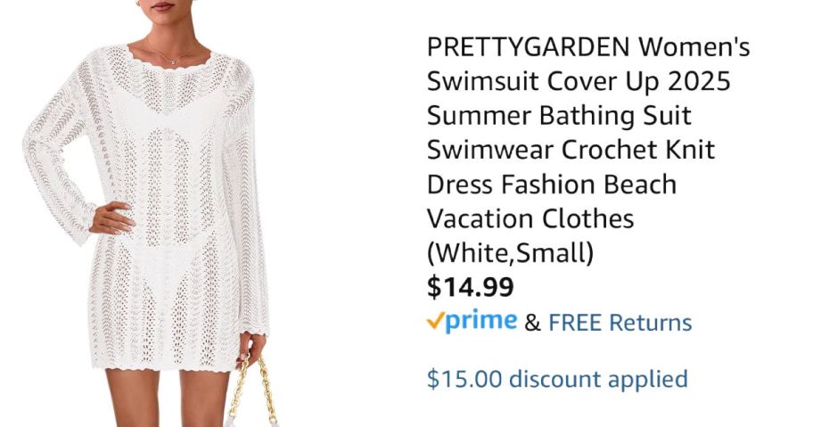This screenshot has height=427, width=813.
Task: Click "Dress Fashion Beach" title line
Action: pos(552,185)
